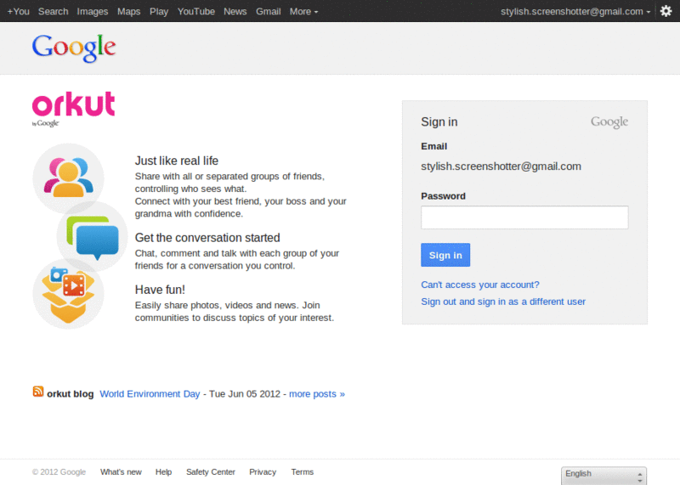Screen dimensions: 680x485
Task: Open the +You menu item
Action: pos(18,12)
